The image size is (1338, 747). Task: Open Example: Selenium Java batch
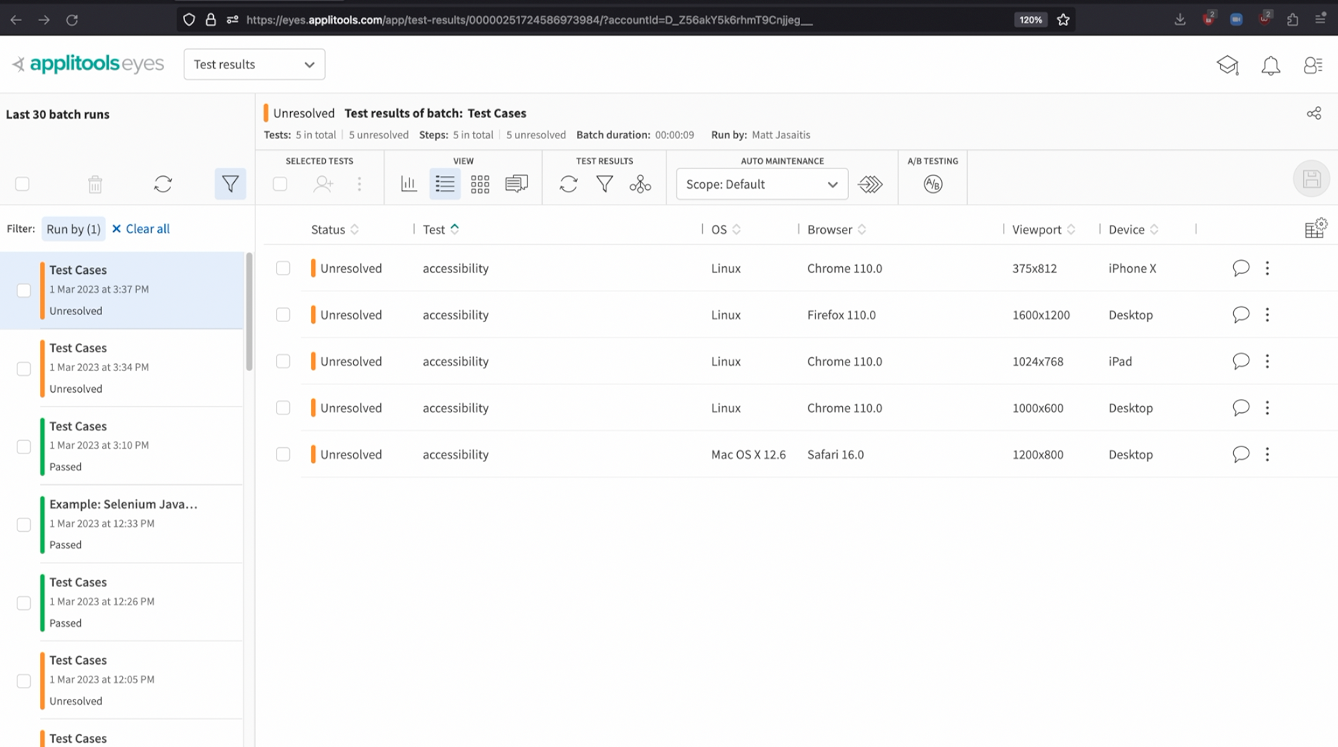point(122,524)
